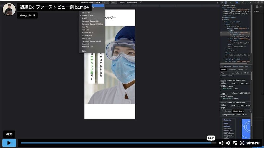Add a new style rule plus icon
264x148 pixels.
click(x=241, y=73)
